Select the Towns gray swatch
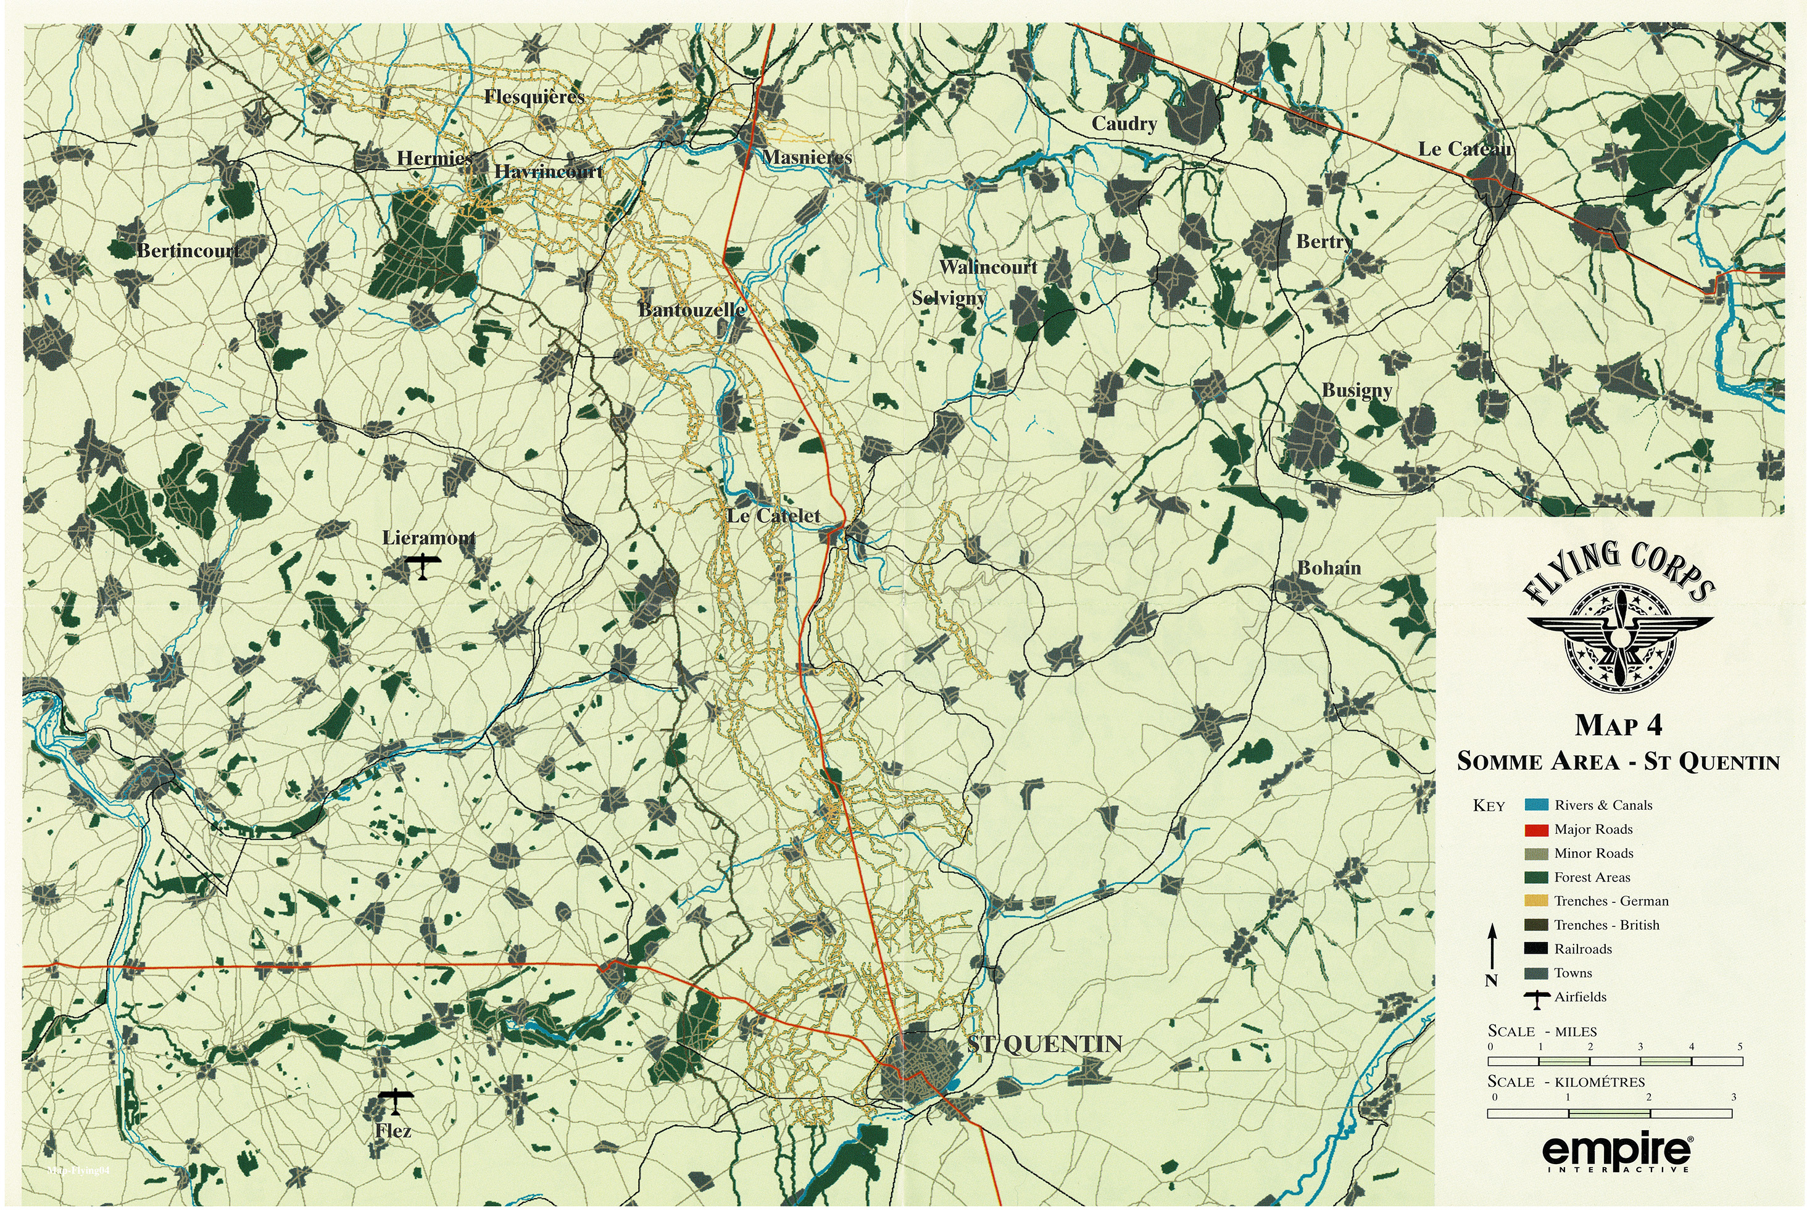This screenshot has width=1807, height=1211. pyautogui.click(x=1536, y=973)
